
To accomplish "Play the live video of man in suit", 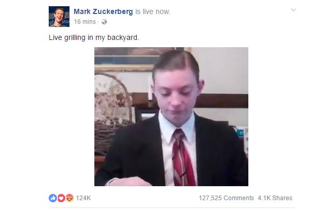I will point(171,117).
